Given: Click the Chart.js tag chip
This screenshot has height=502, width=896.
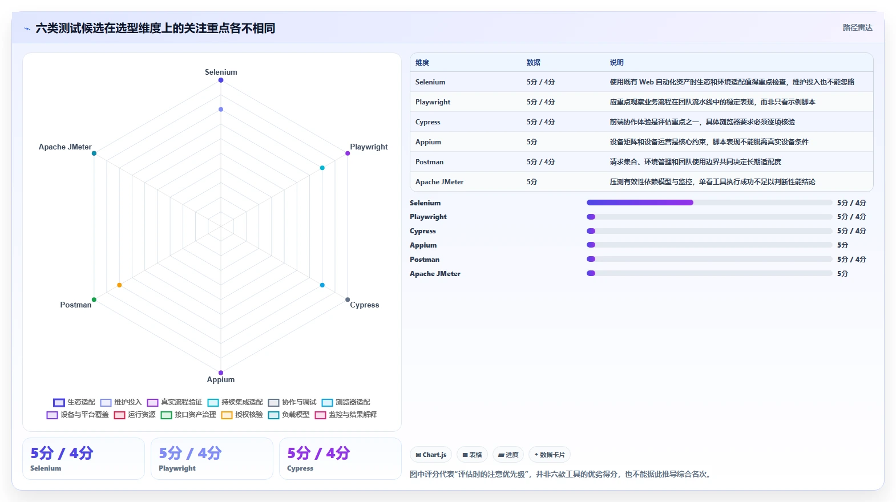Looking at the screenshot, I should coord(431,455).
